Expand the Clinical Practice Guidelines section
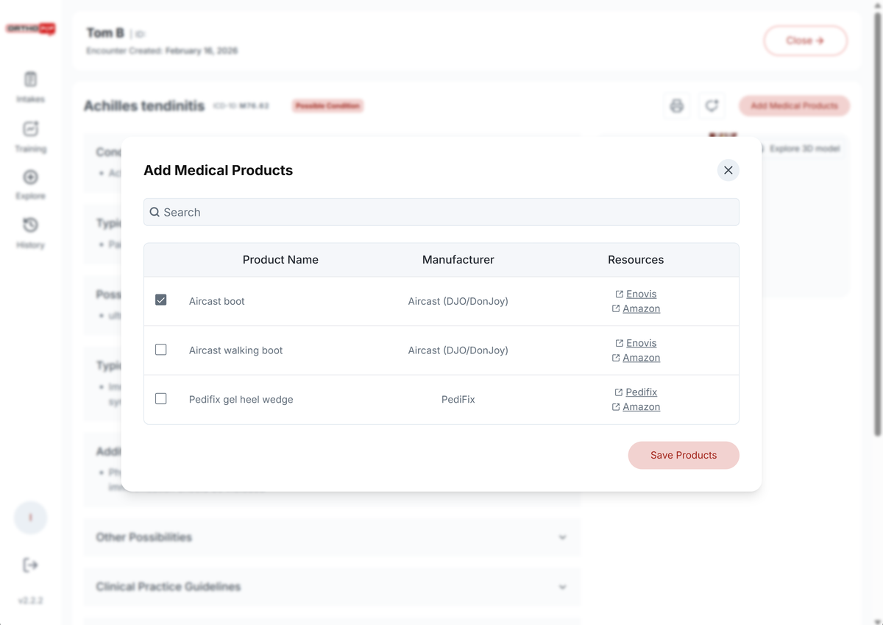883x625 pixels. point(331,587)
